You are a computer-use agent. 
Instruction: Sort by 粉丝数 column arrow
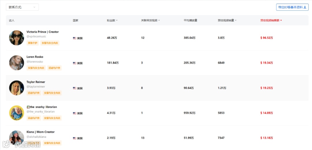[117, 21]
